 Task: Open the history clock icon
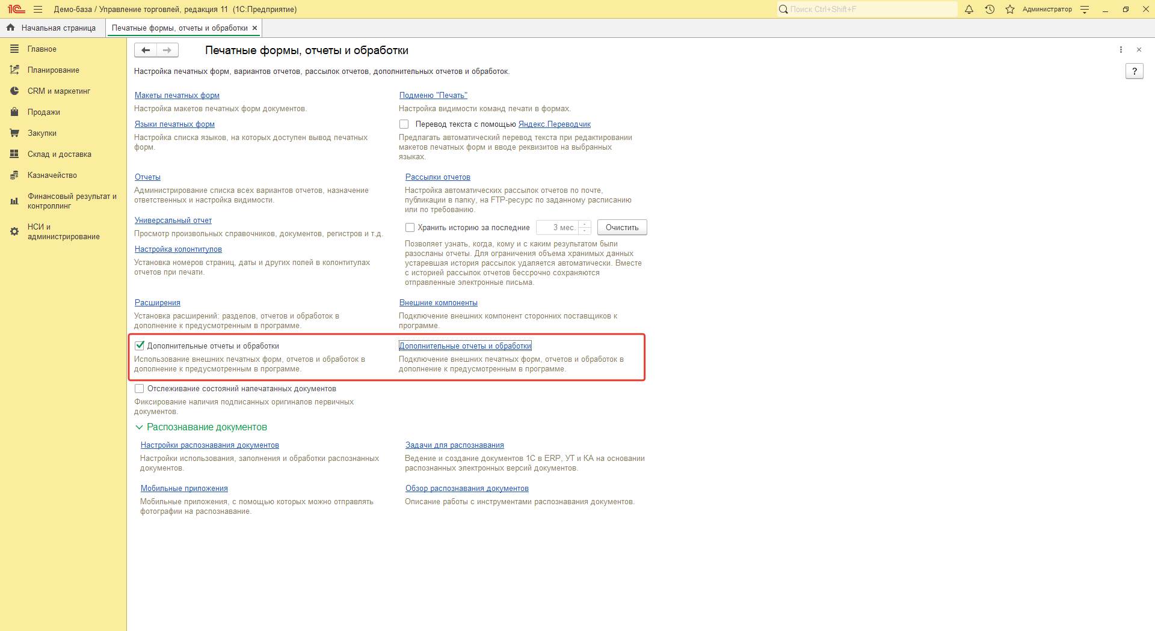[990, 9]
